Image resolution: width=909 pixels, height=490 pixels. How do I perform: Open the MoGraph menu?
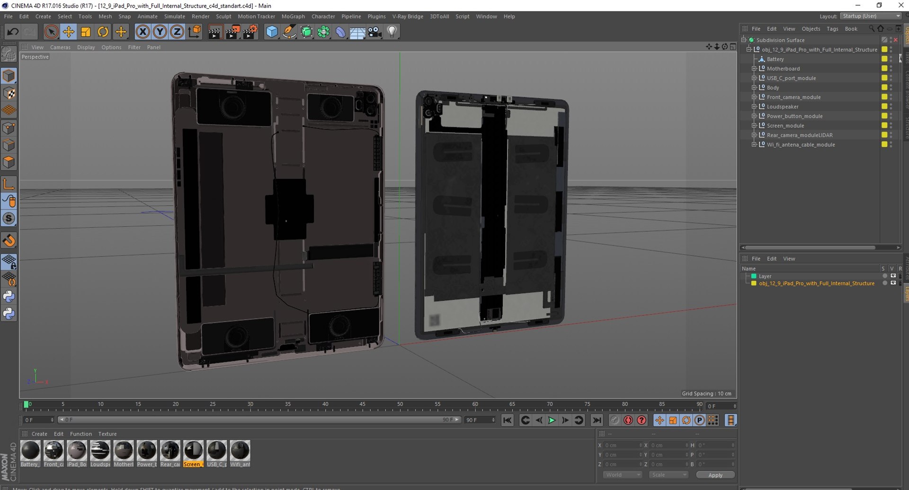(293, 16)
